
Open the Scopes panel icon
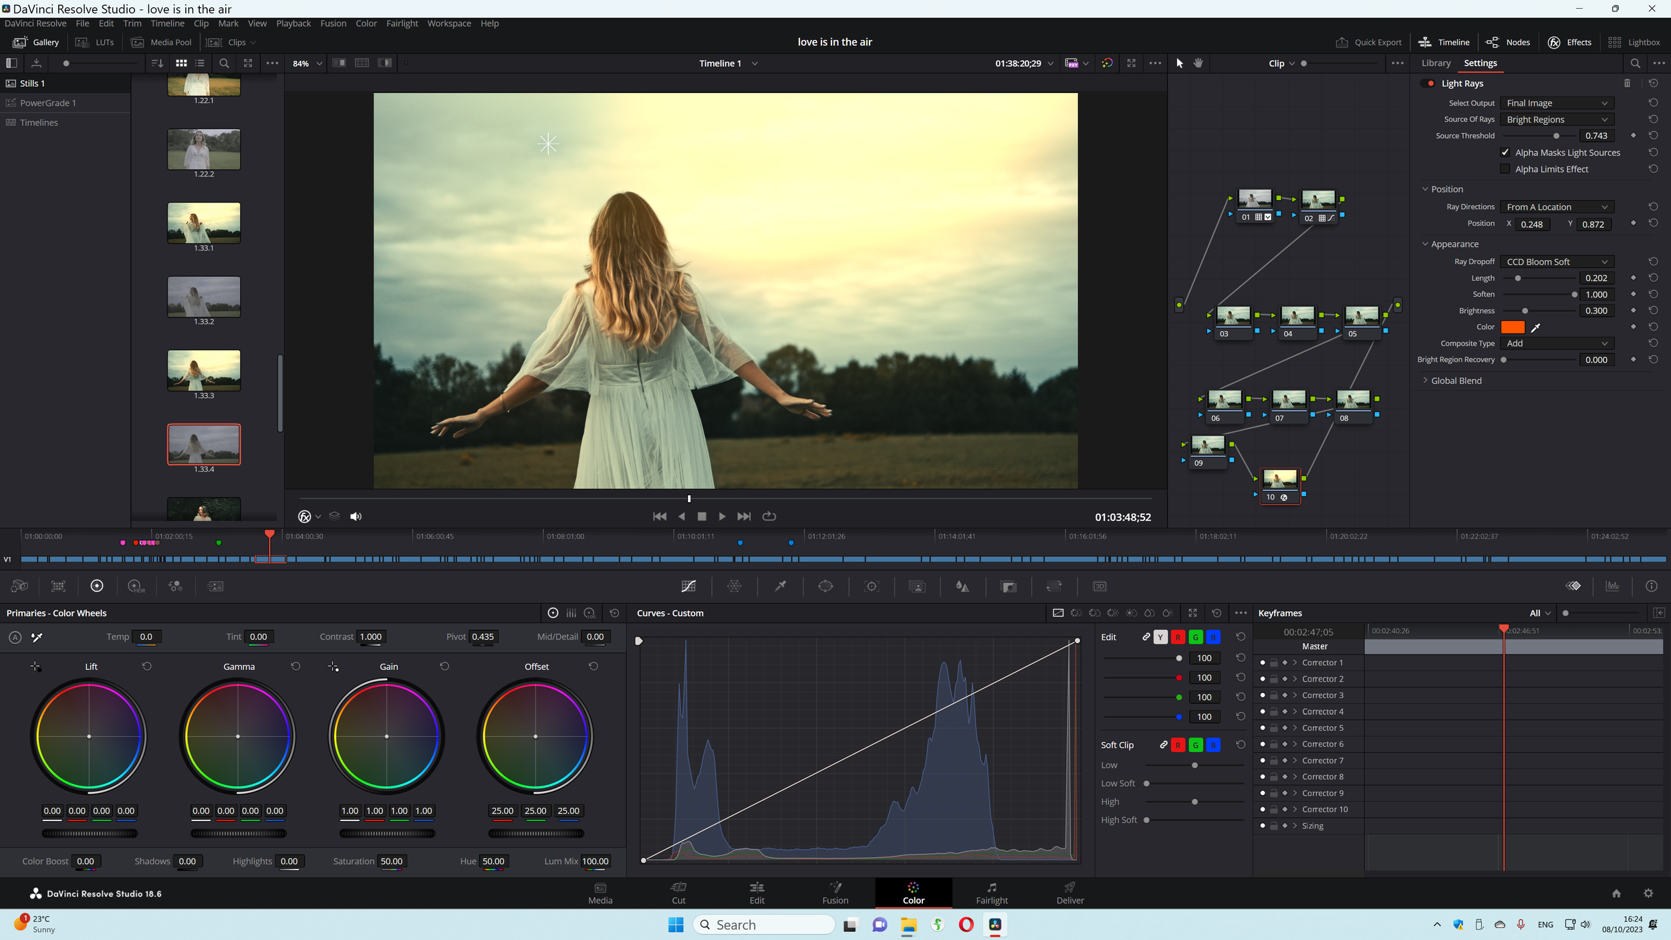coord(1612,586)
